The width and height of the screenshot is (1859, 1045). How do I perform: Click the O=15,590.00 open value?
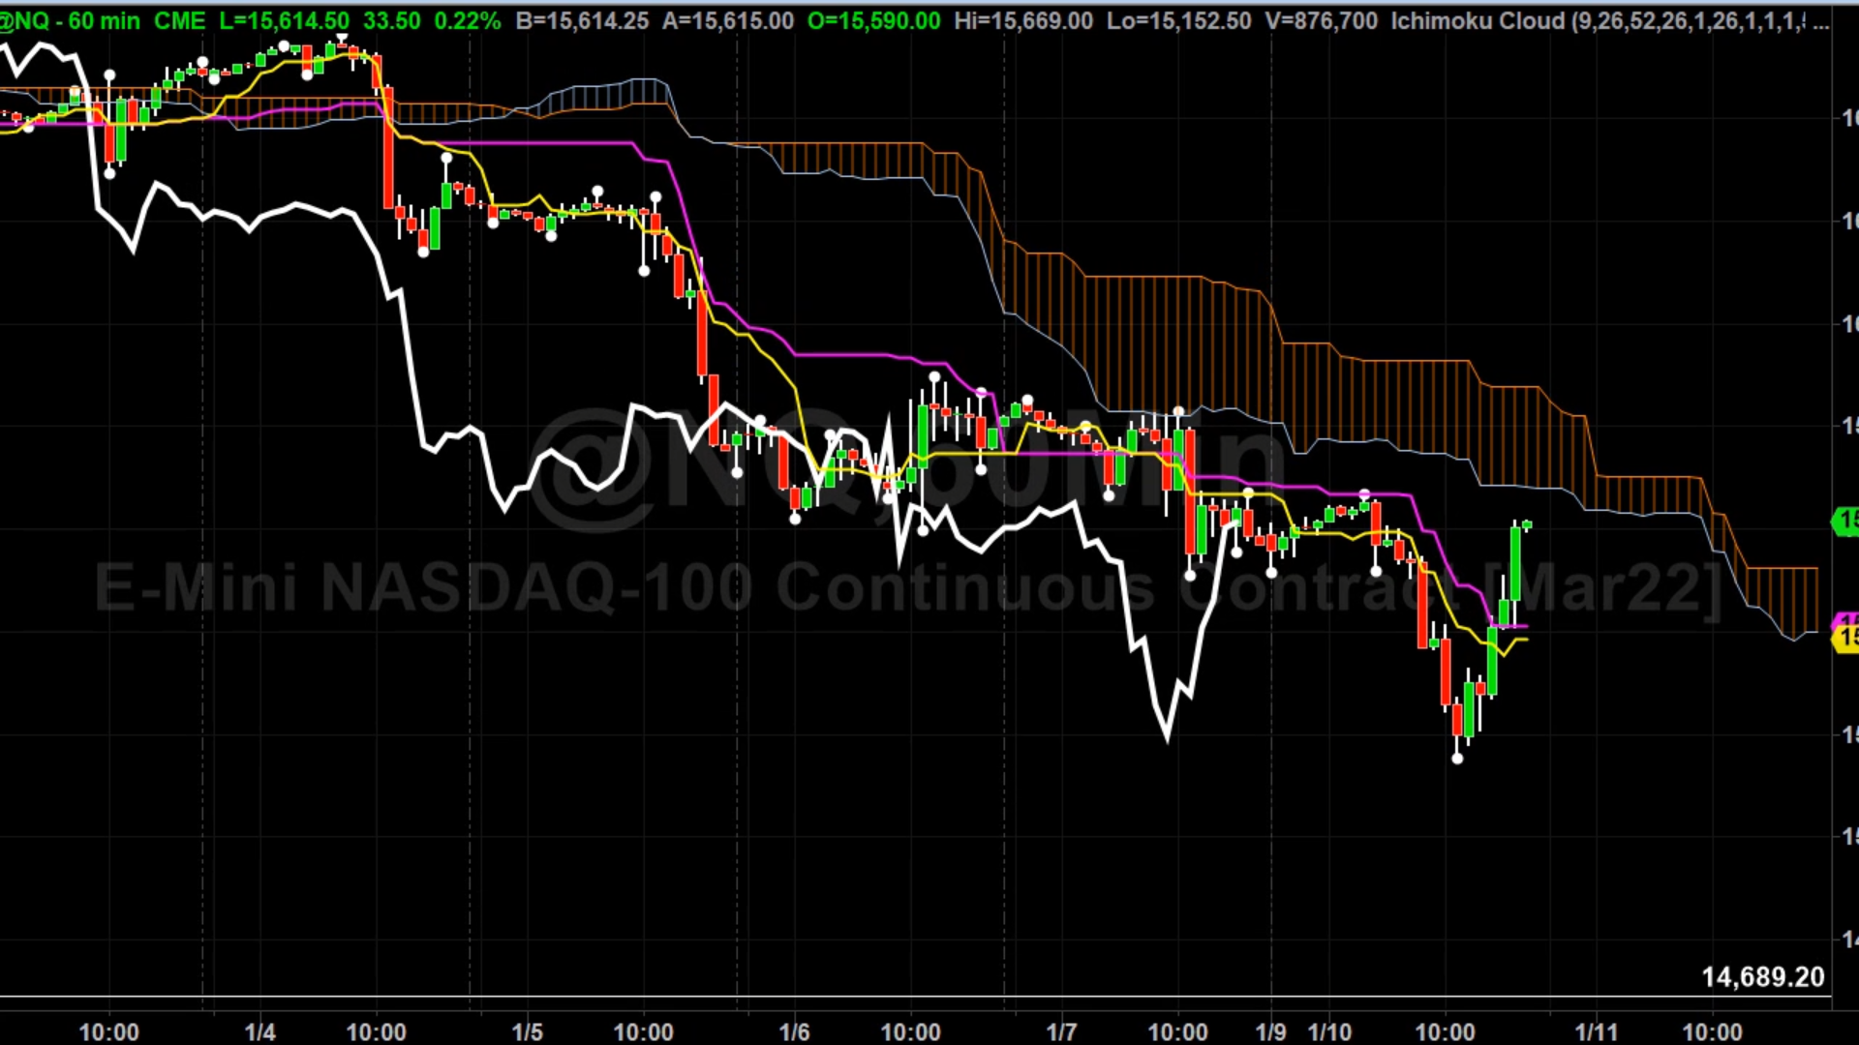[x=873, y=20]
